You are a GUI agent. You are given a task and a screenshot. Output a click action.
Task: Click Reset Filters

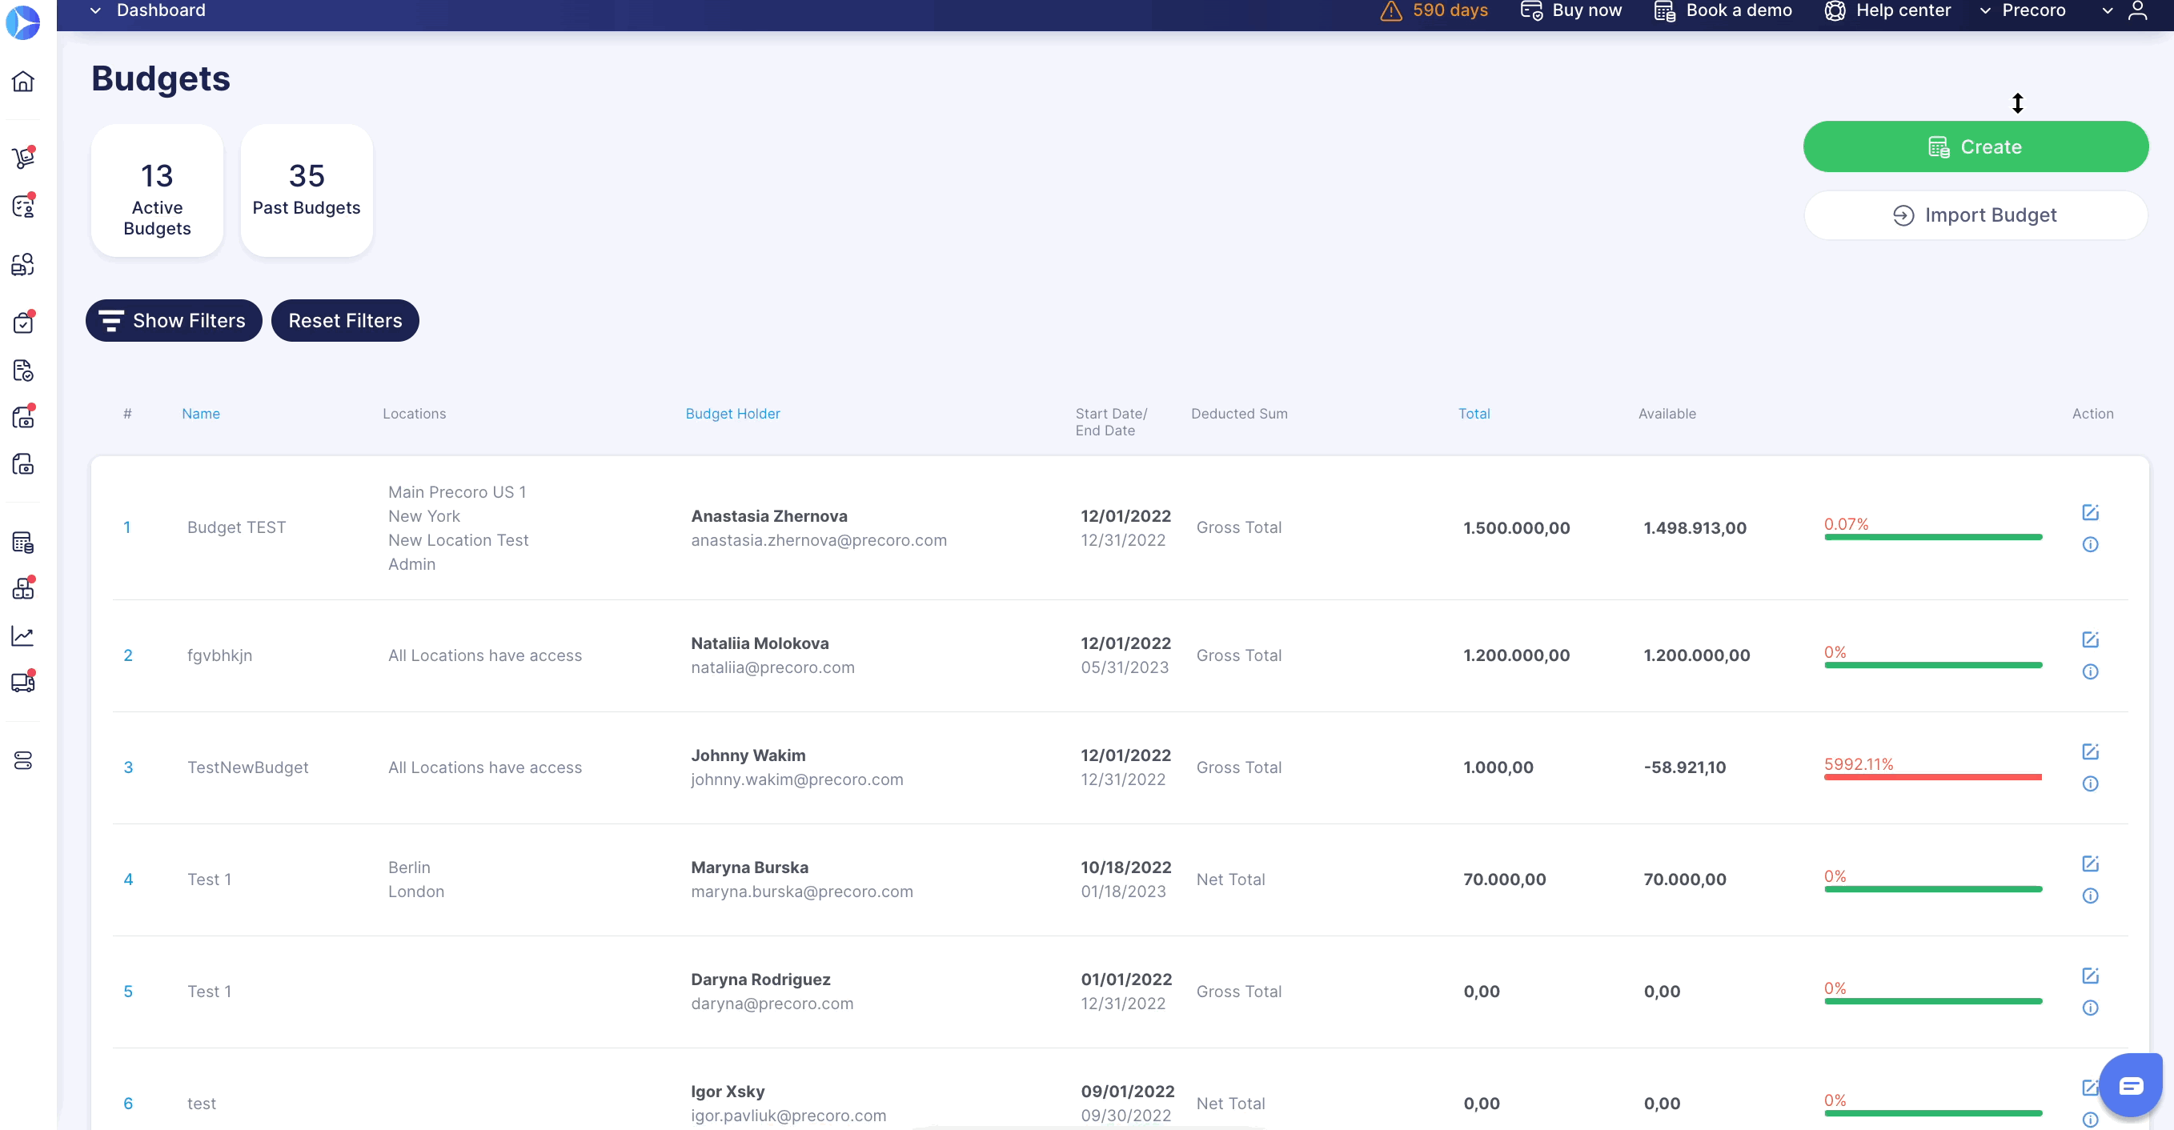[x=345, y=321]
